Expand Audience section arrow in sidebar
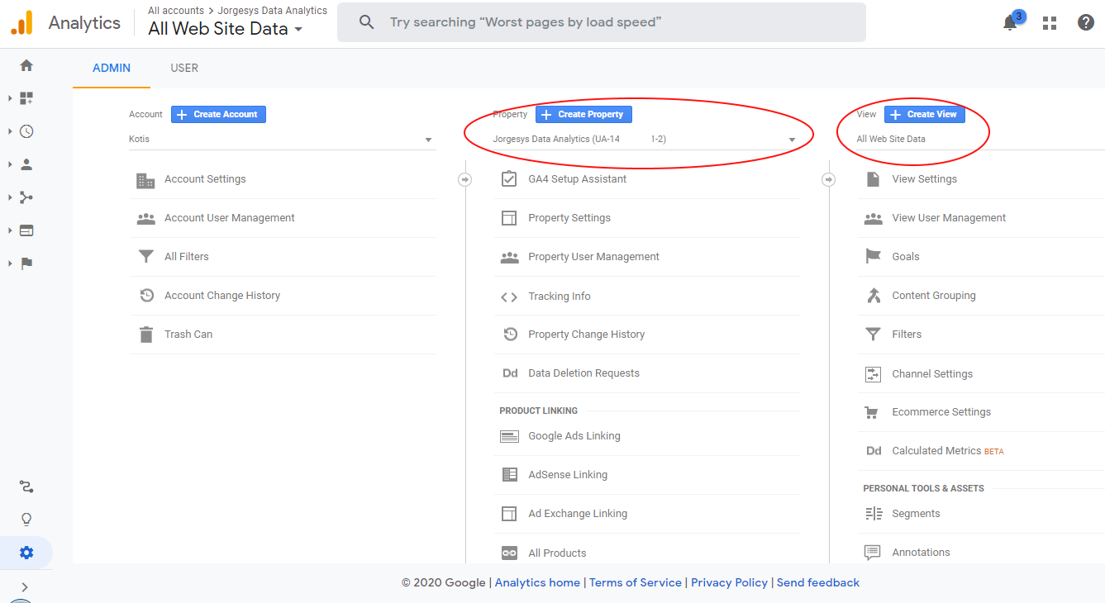1105x603 pixels. coord(10,164)
